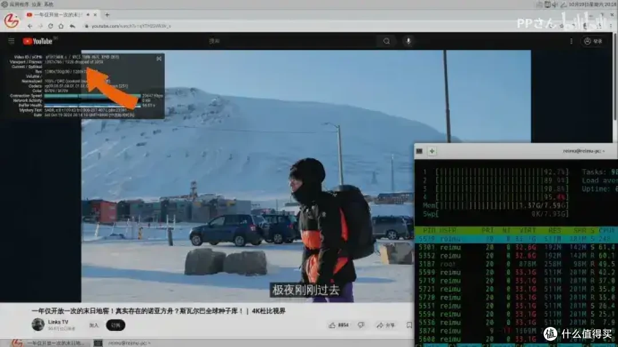The height and width of the screenshot is (347, 618).
Task: Click the VIRT column header in htop
Action: [x=528, y=230]
